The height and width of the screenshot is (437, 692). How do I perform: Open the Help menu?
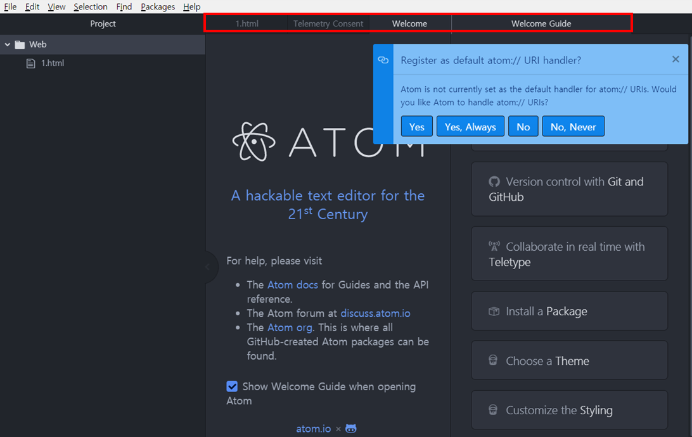pos(191,6)
